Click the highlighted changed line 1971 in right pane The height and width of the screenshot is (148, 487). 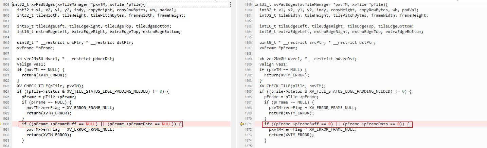click(x=338, y=124)
